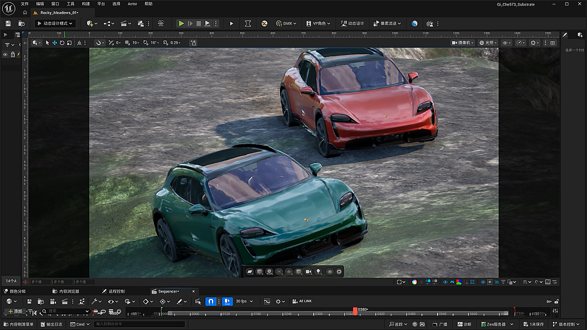Image resolution: width=587 pixels, height=330 pixels.
Task: Toggle the blue magnet snapping button in Sequencer
Action: [211, 301]
